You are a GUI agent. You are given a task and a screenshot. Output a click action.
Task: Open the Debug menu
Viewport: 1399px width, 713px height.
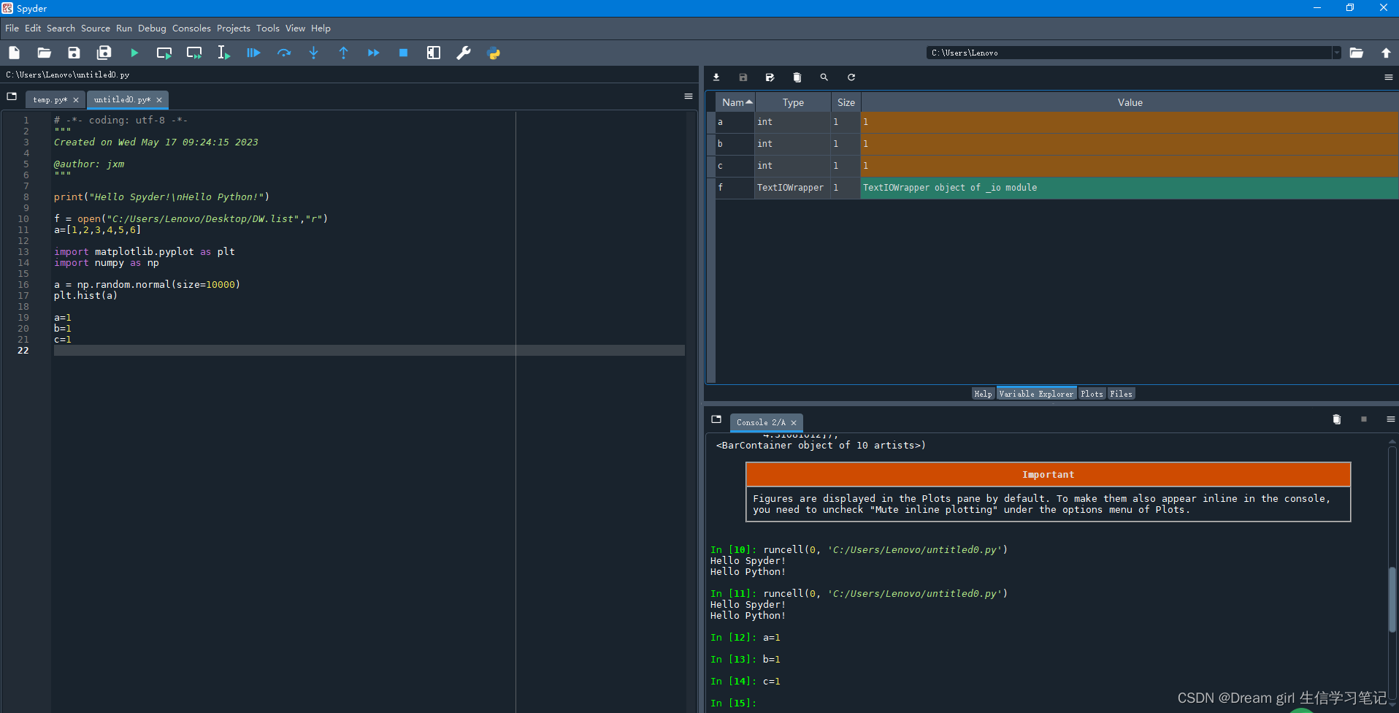coord(152,28)
